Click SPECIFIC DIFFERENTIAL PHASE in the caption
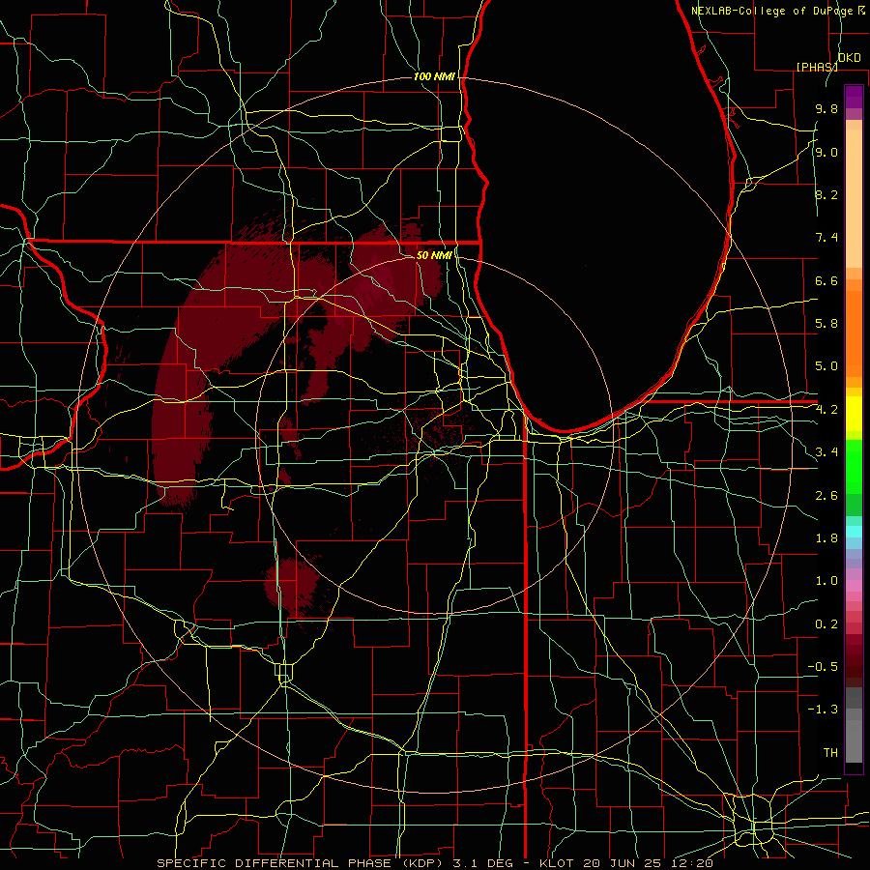Viewport: 870px width, 870px height. pos(274,863)
